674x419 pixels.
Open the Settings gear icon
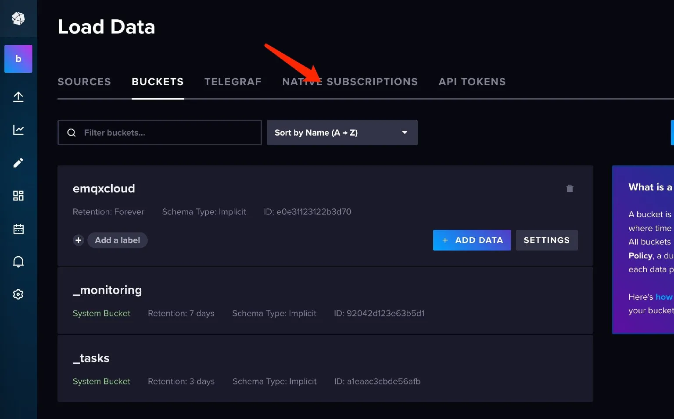[18, 294]
